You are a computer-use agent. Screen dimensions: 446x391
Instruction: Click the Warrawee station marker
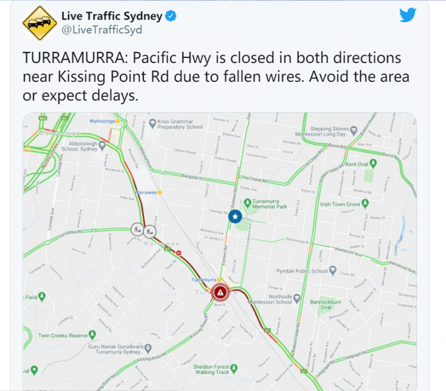click(159, 192)
